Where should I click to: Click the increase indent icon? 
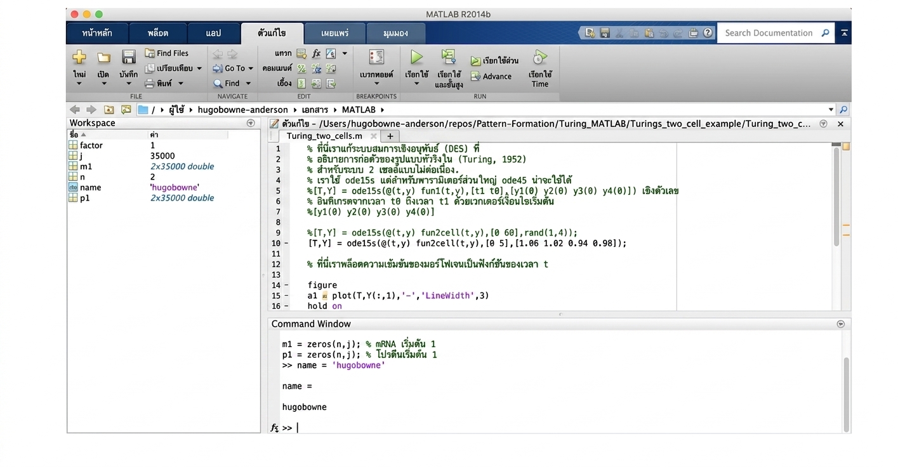[x=316, y=83]
